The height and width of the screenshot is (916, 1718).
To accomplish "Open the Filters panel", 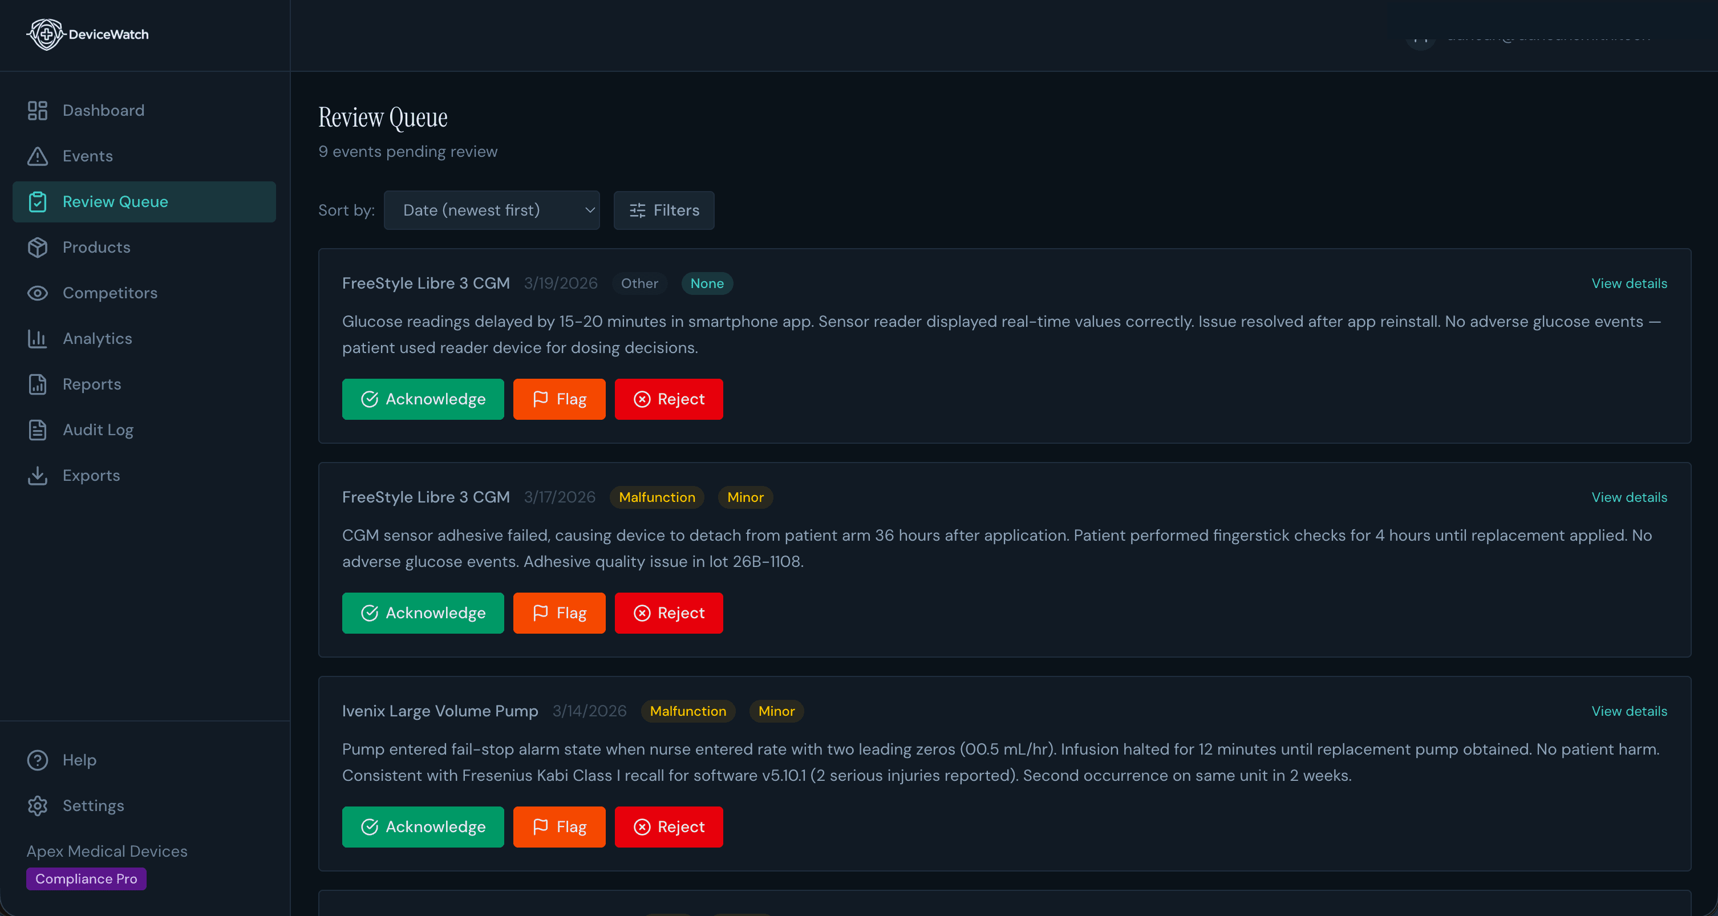I will pyautogui.click(x=663, y=210).
